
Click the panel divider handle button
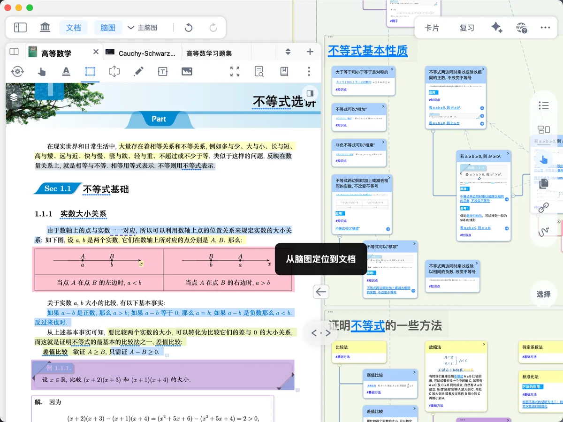[x=321, y=333]
